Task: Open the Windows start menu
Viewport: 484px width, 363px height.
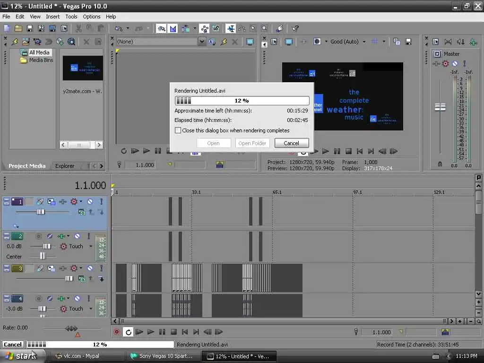Action: pyautogui.click(x=23, y=356)
